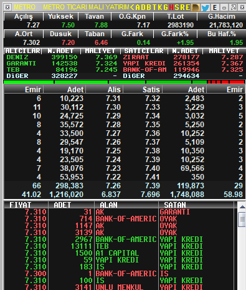Viewport: 246px width, 290px height.
Task: Click the Bu Haf.% header
Action: pyautogui.click(x=221, y=34)
